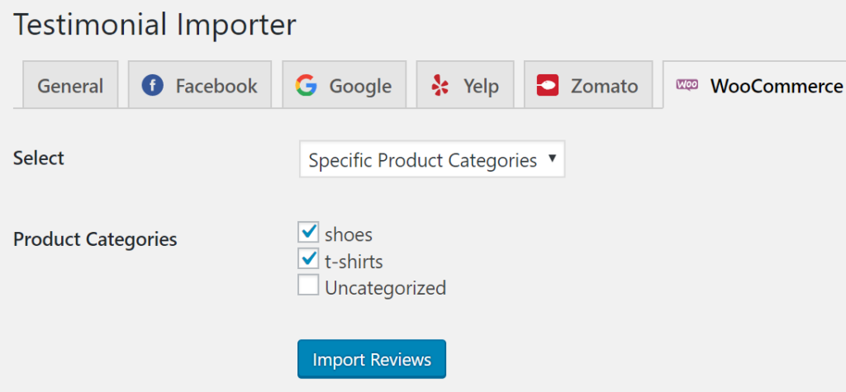Select the WooCommerce tab label
846x392 pixels.
coord(777,87)
